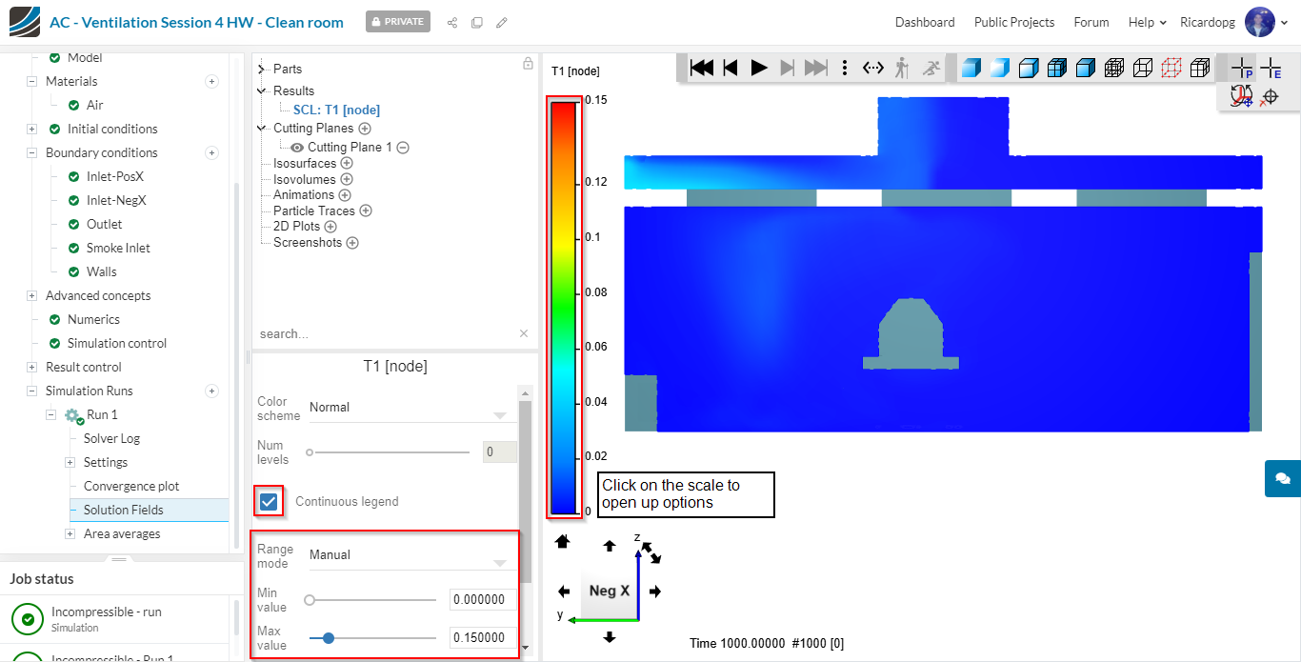Activate the crosshair P picking tool
Viewport: 1301px width, 662px height.
click(1242, 68)
